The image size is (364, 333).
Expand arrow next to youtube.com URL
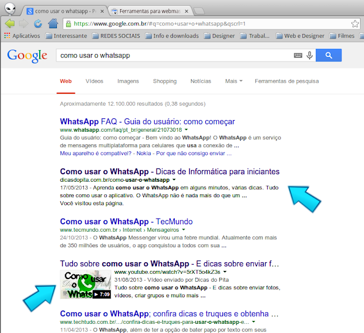click(225, 271)
